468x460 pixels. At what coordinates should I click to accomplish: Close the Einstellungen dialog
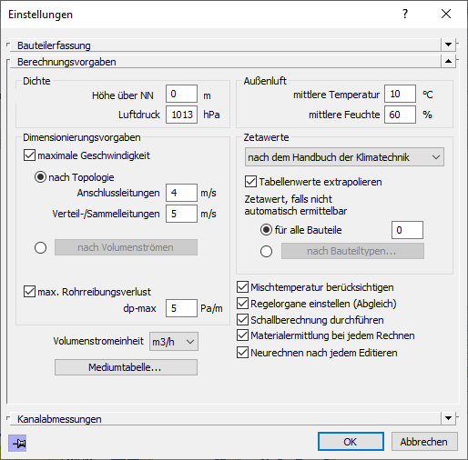(x=446, y=14)
